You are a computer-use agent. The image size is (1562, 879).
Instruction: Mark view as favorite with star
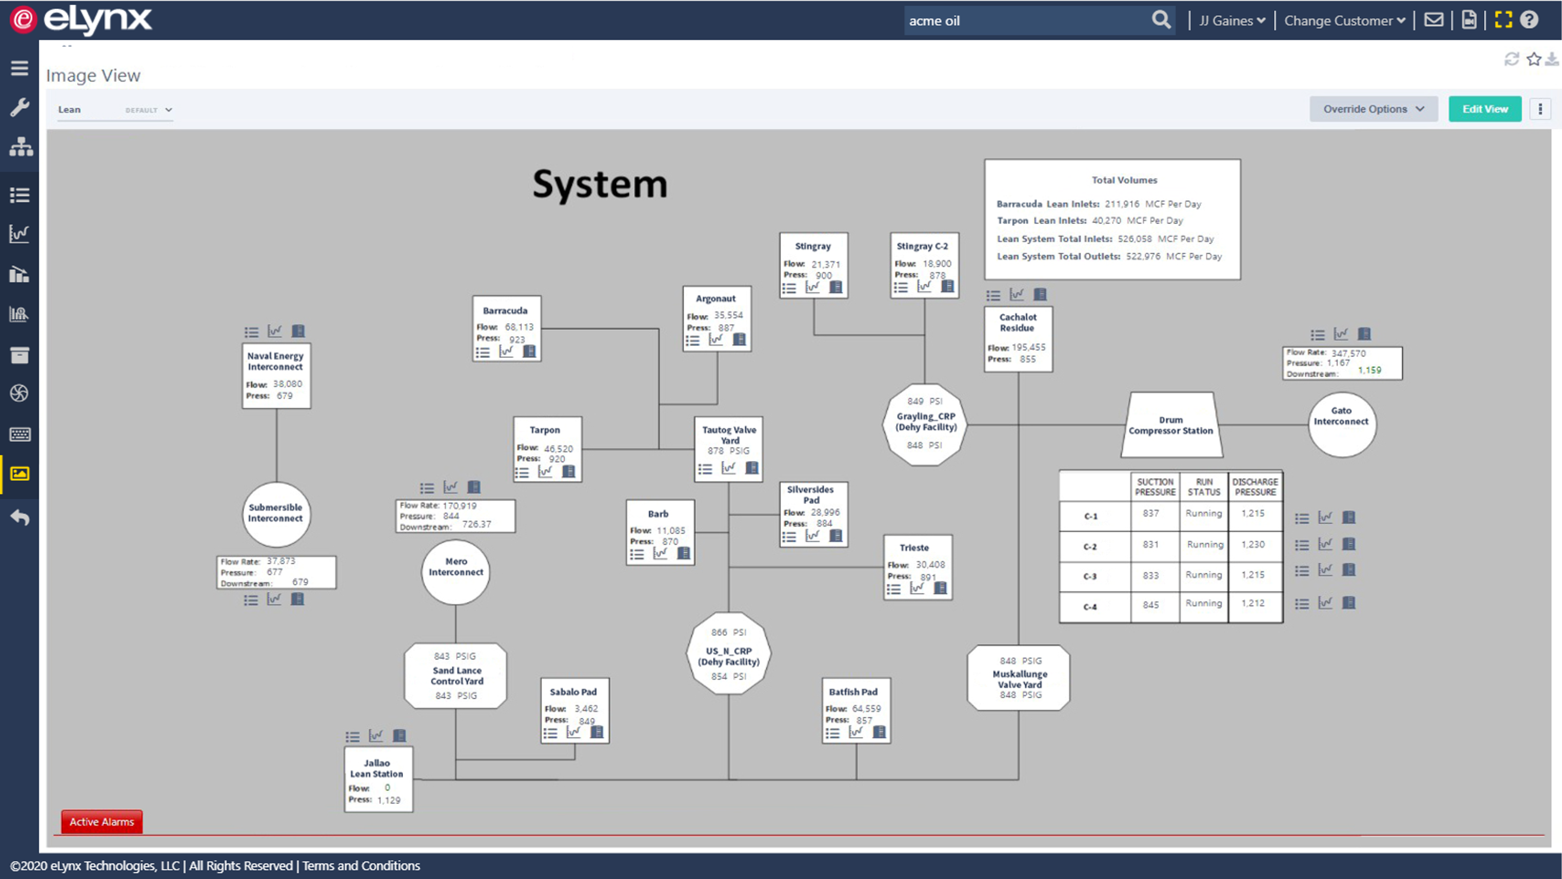click(x=1534, y=59)
